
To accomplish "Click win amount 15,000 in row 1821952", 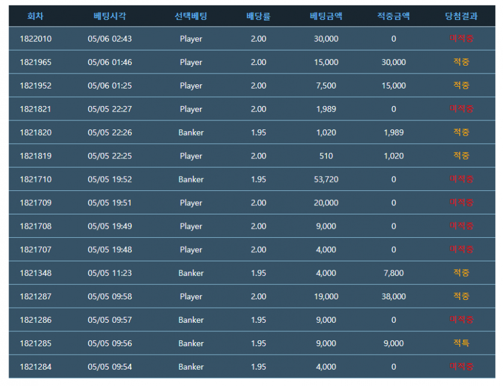I will [x=393, y=86].
